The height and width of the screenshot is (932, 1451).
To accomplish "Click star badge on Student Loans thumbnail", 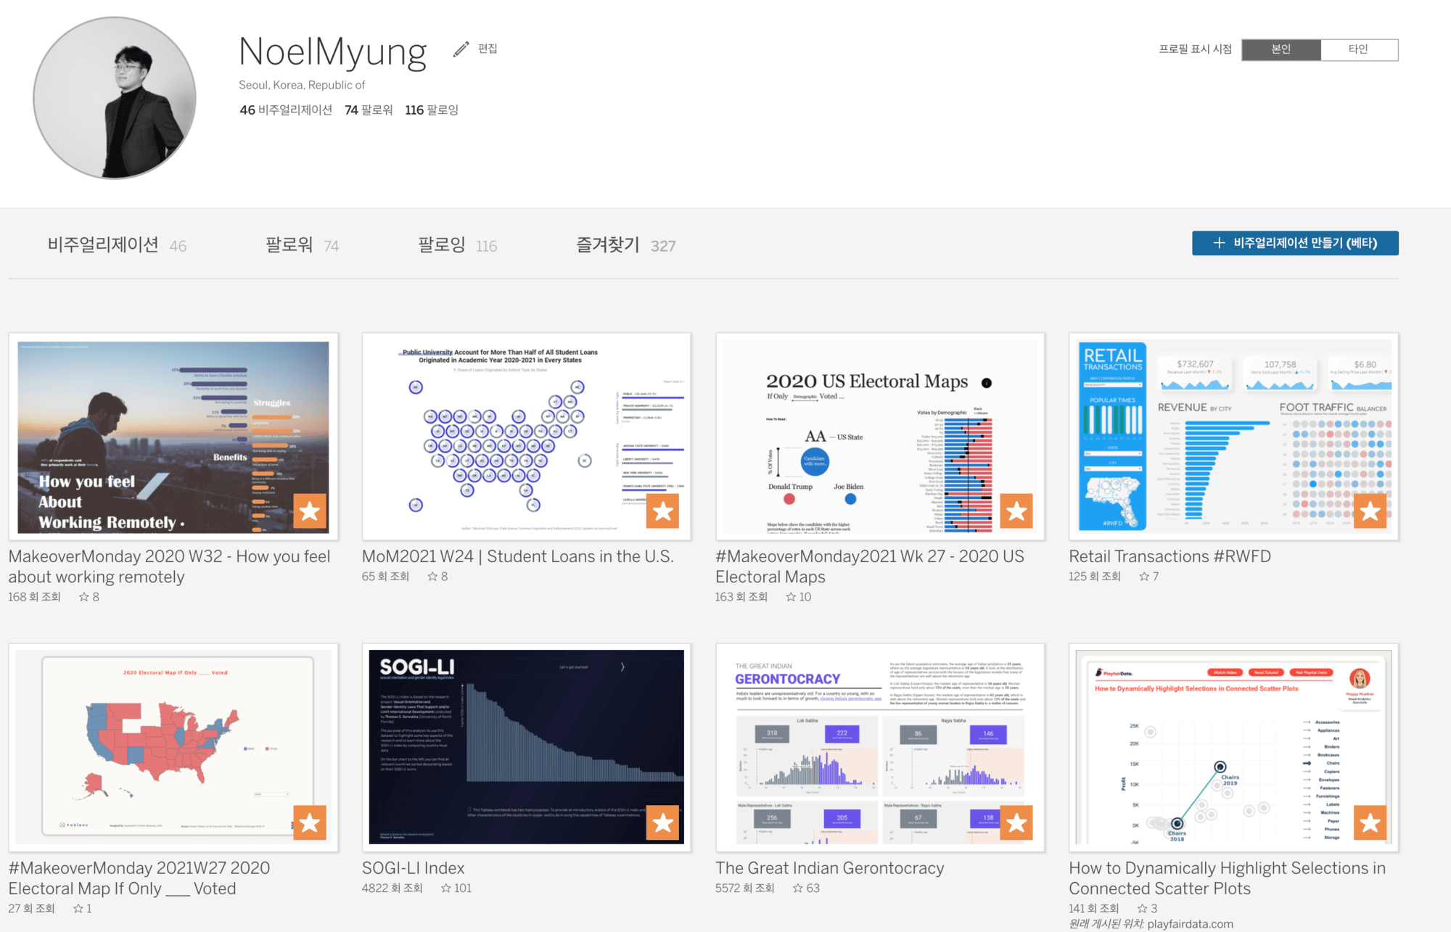I will click(x=662, y=511).
